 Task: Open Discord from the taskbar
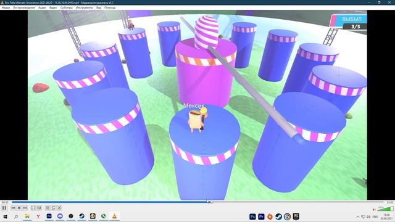click(x=60, y=216)
